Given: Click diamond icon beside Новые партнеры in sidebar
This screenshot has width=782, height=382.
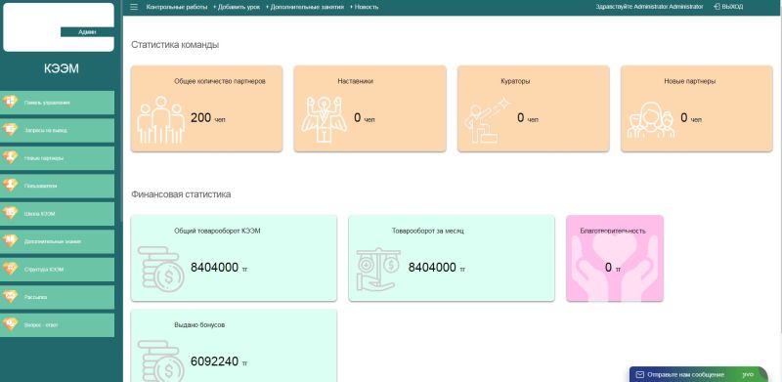Looking at the screenshot, I should point(10,158).
